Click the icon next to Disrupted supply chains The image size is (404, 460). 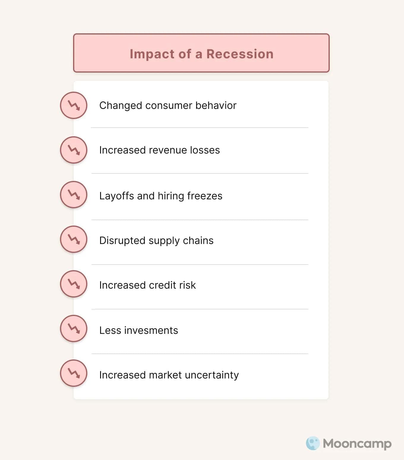click(74, 239)
